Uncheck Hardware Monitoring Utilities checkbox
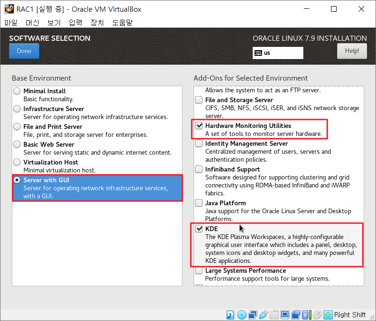The image size is (376, 321). [x=199, y=126]
